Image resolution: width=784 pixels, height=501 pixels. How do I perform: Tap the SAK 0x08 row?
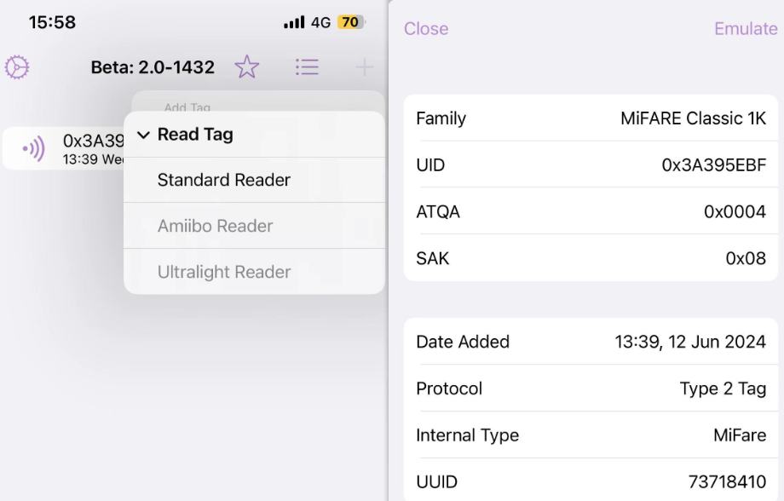coord(591,258)
